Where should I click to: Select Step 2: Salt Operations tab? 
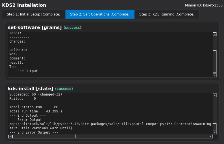coord(100,14)
